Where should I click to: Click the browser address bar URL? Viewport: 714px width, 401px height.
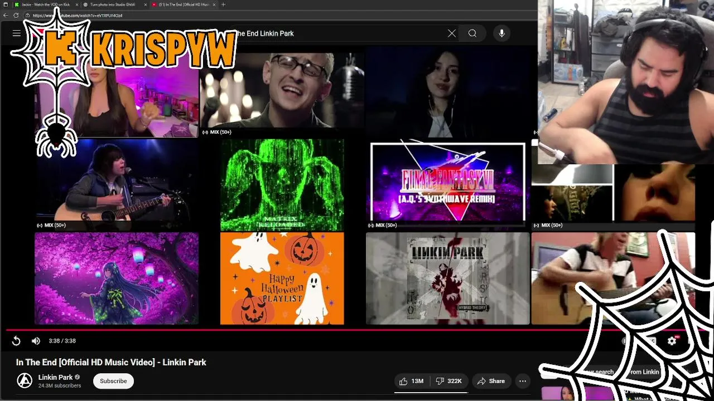point(77,16)
